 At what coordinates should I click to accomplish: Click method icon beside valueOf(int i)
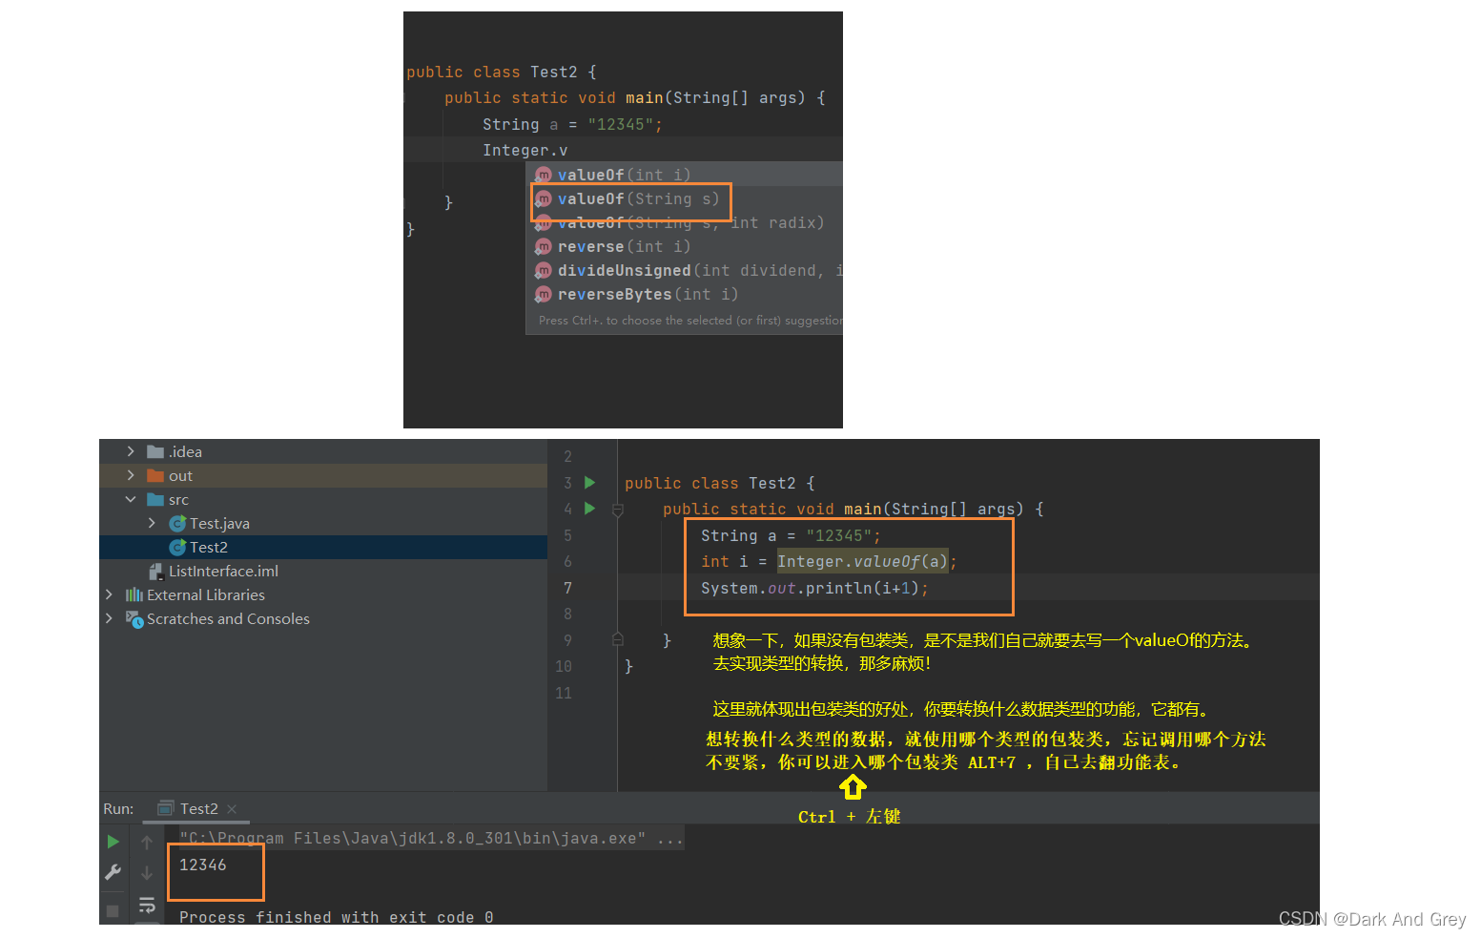544,175
